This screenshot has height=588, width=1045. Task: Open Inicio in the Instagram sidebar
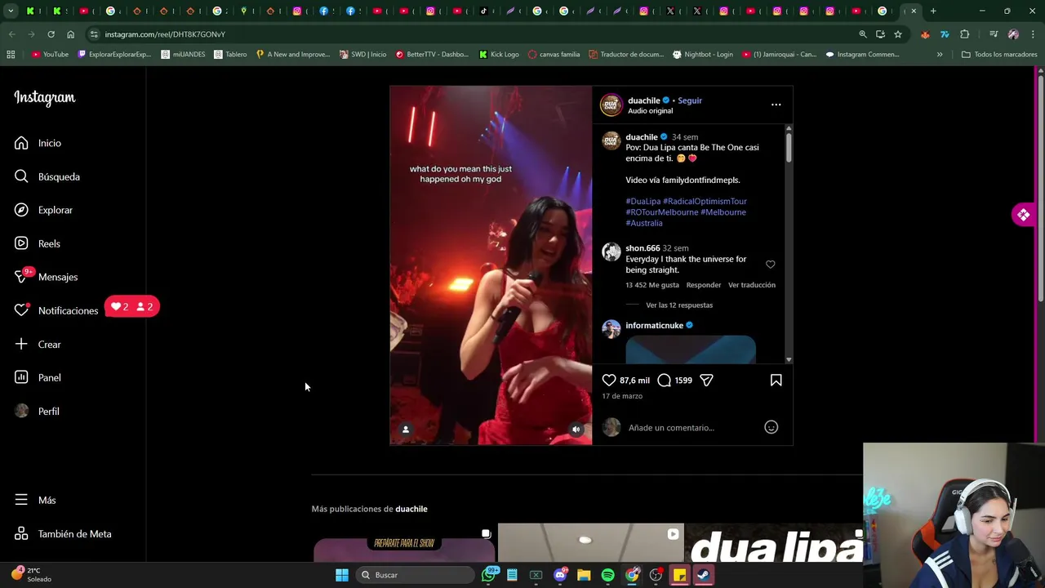(x=38, y=143)
